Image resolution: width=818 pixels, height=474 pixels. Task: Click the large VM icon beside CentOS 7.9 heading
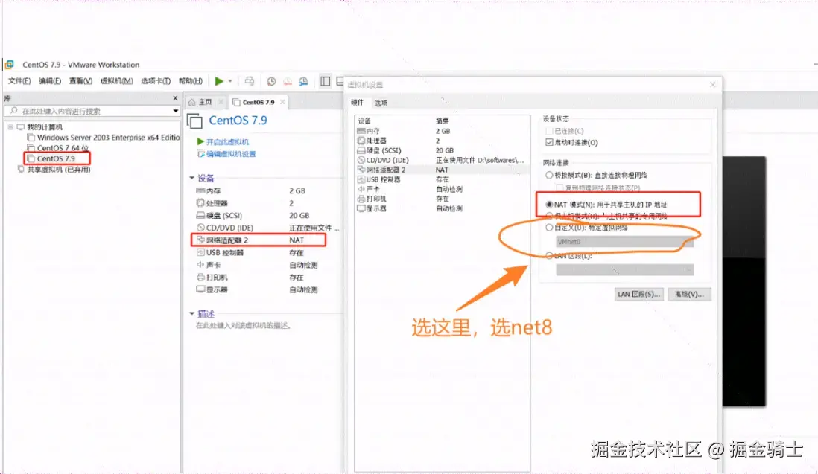click(194, 121)
